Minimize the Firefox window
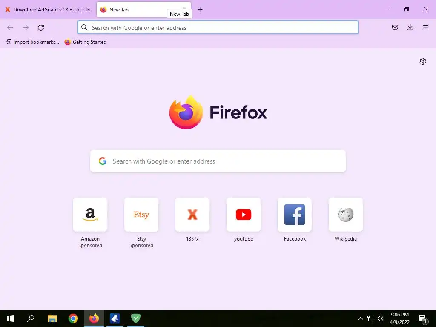The image size is (436, 327). pyautogui.click(x=387, y=9)
